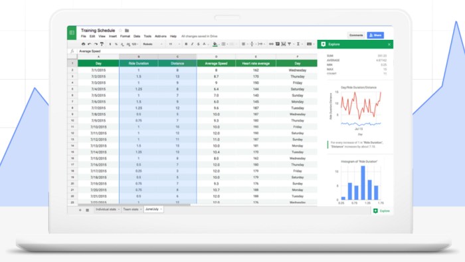
Task: Click the Borders icon
Action: click(x=223, y=44)
